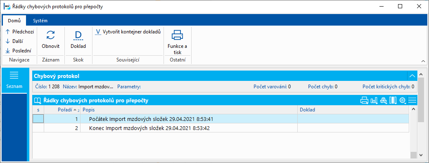Select row Konec Import mzdových složek
The image size is (429, 163).
point(221,128)
